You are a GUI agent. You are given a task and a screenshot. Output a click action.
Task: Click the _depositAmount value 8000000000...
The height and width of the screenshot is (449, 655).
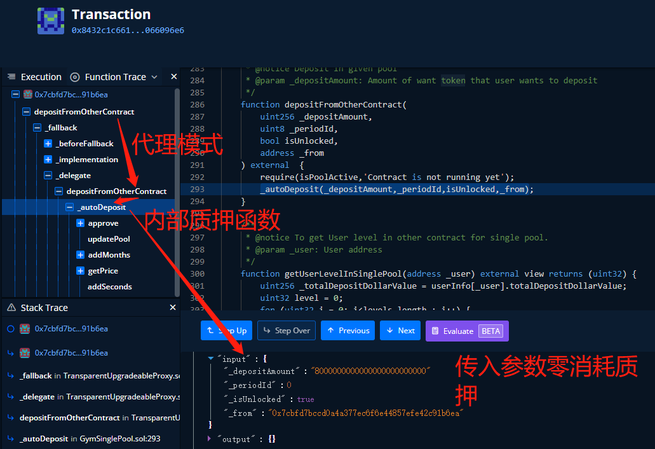coord(370,371)
